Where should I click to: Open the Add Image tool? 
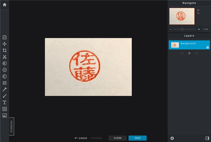[4, 115]
